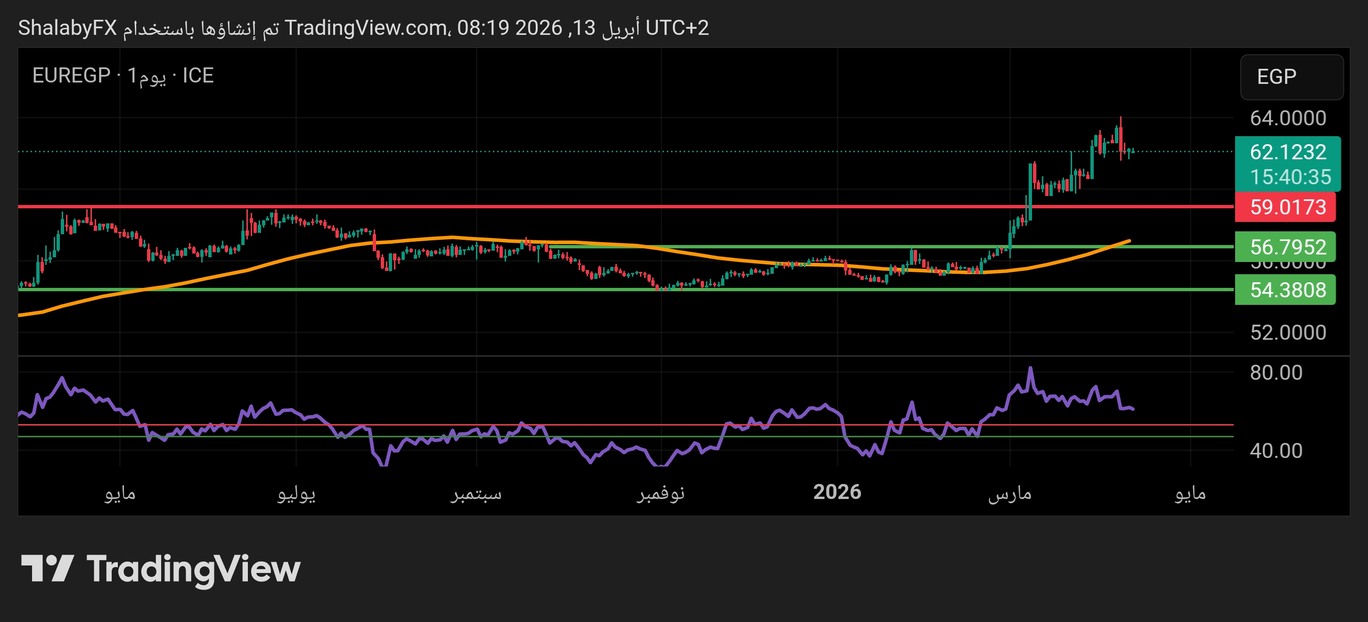Click the purple RSI peak near مارس
1368x622 pixels.
click(x=1030, y=368)
